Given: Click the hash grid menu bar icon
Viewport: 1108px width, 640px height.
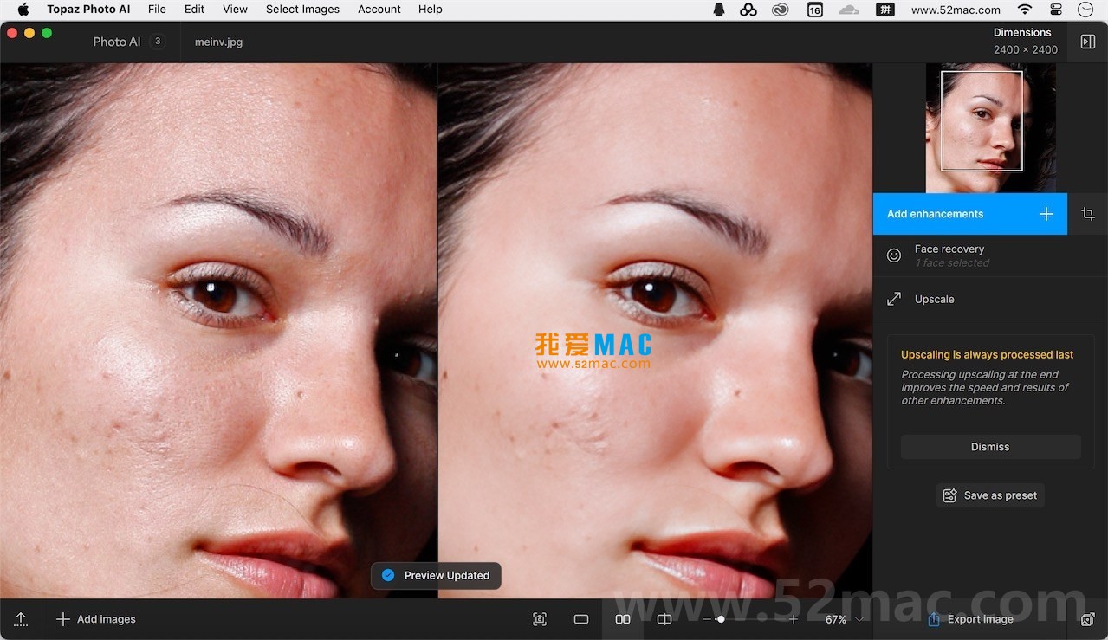Looking at the screenshot, I should [885, 10].
